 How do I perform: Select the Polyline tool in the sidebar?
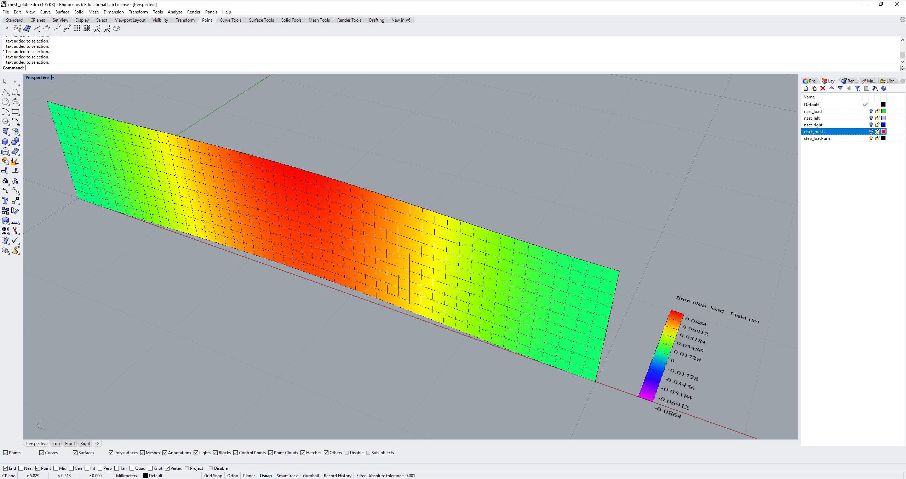(x=6, y=92)
